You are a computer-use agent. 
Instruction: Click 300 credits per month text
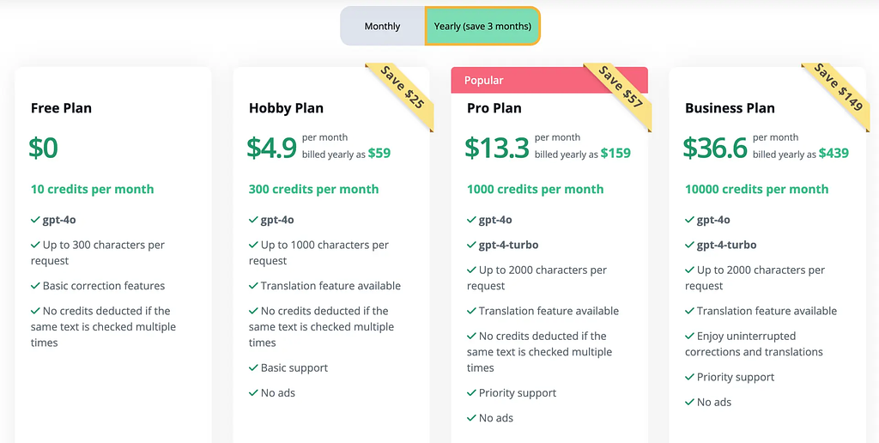(x=313, y=189)
